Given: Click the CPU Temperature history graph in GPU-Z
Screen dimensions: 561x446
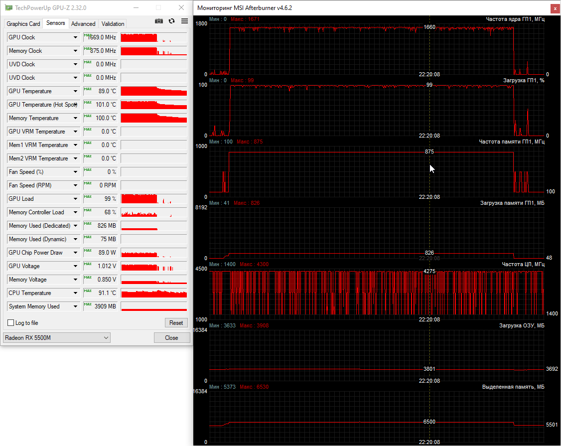Looking at the screenshot, I should click(x=154, y=293).
